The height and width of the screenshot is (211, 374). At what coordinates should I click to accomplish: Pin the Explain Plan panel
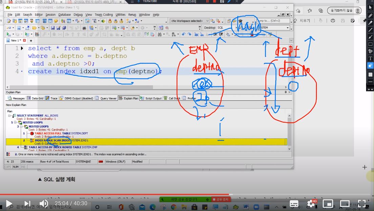286,92
